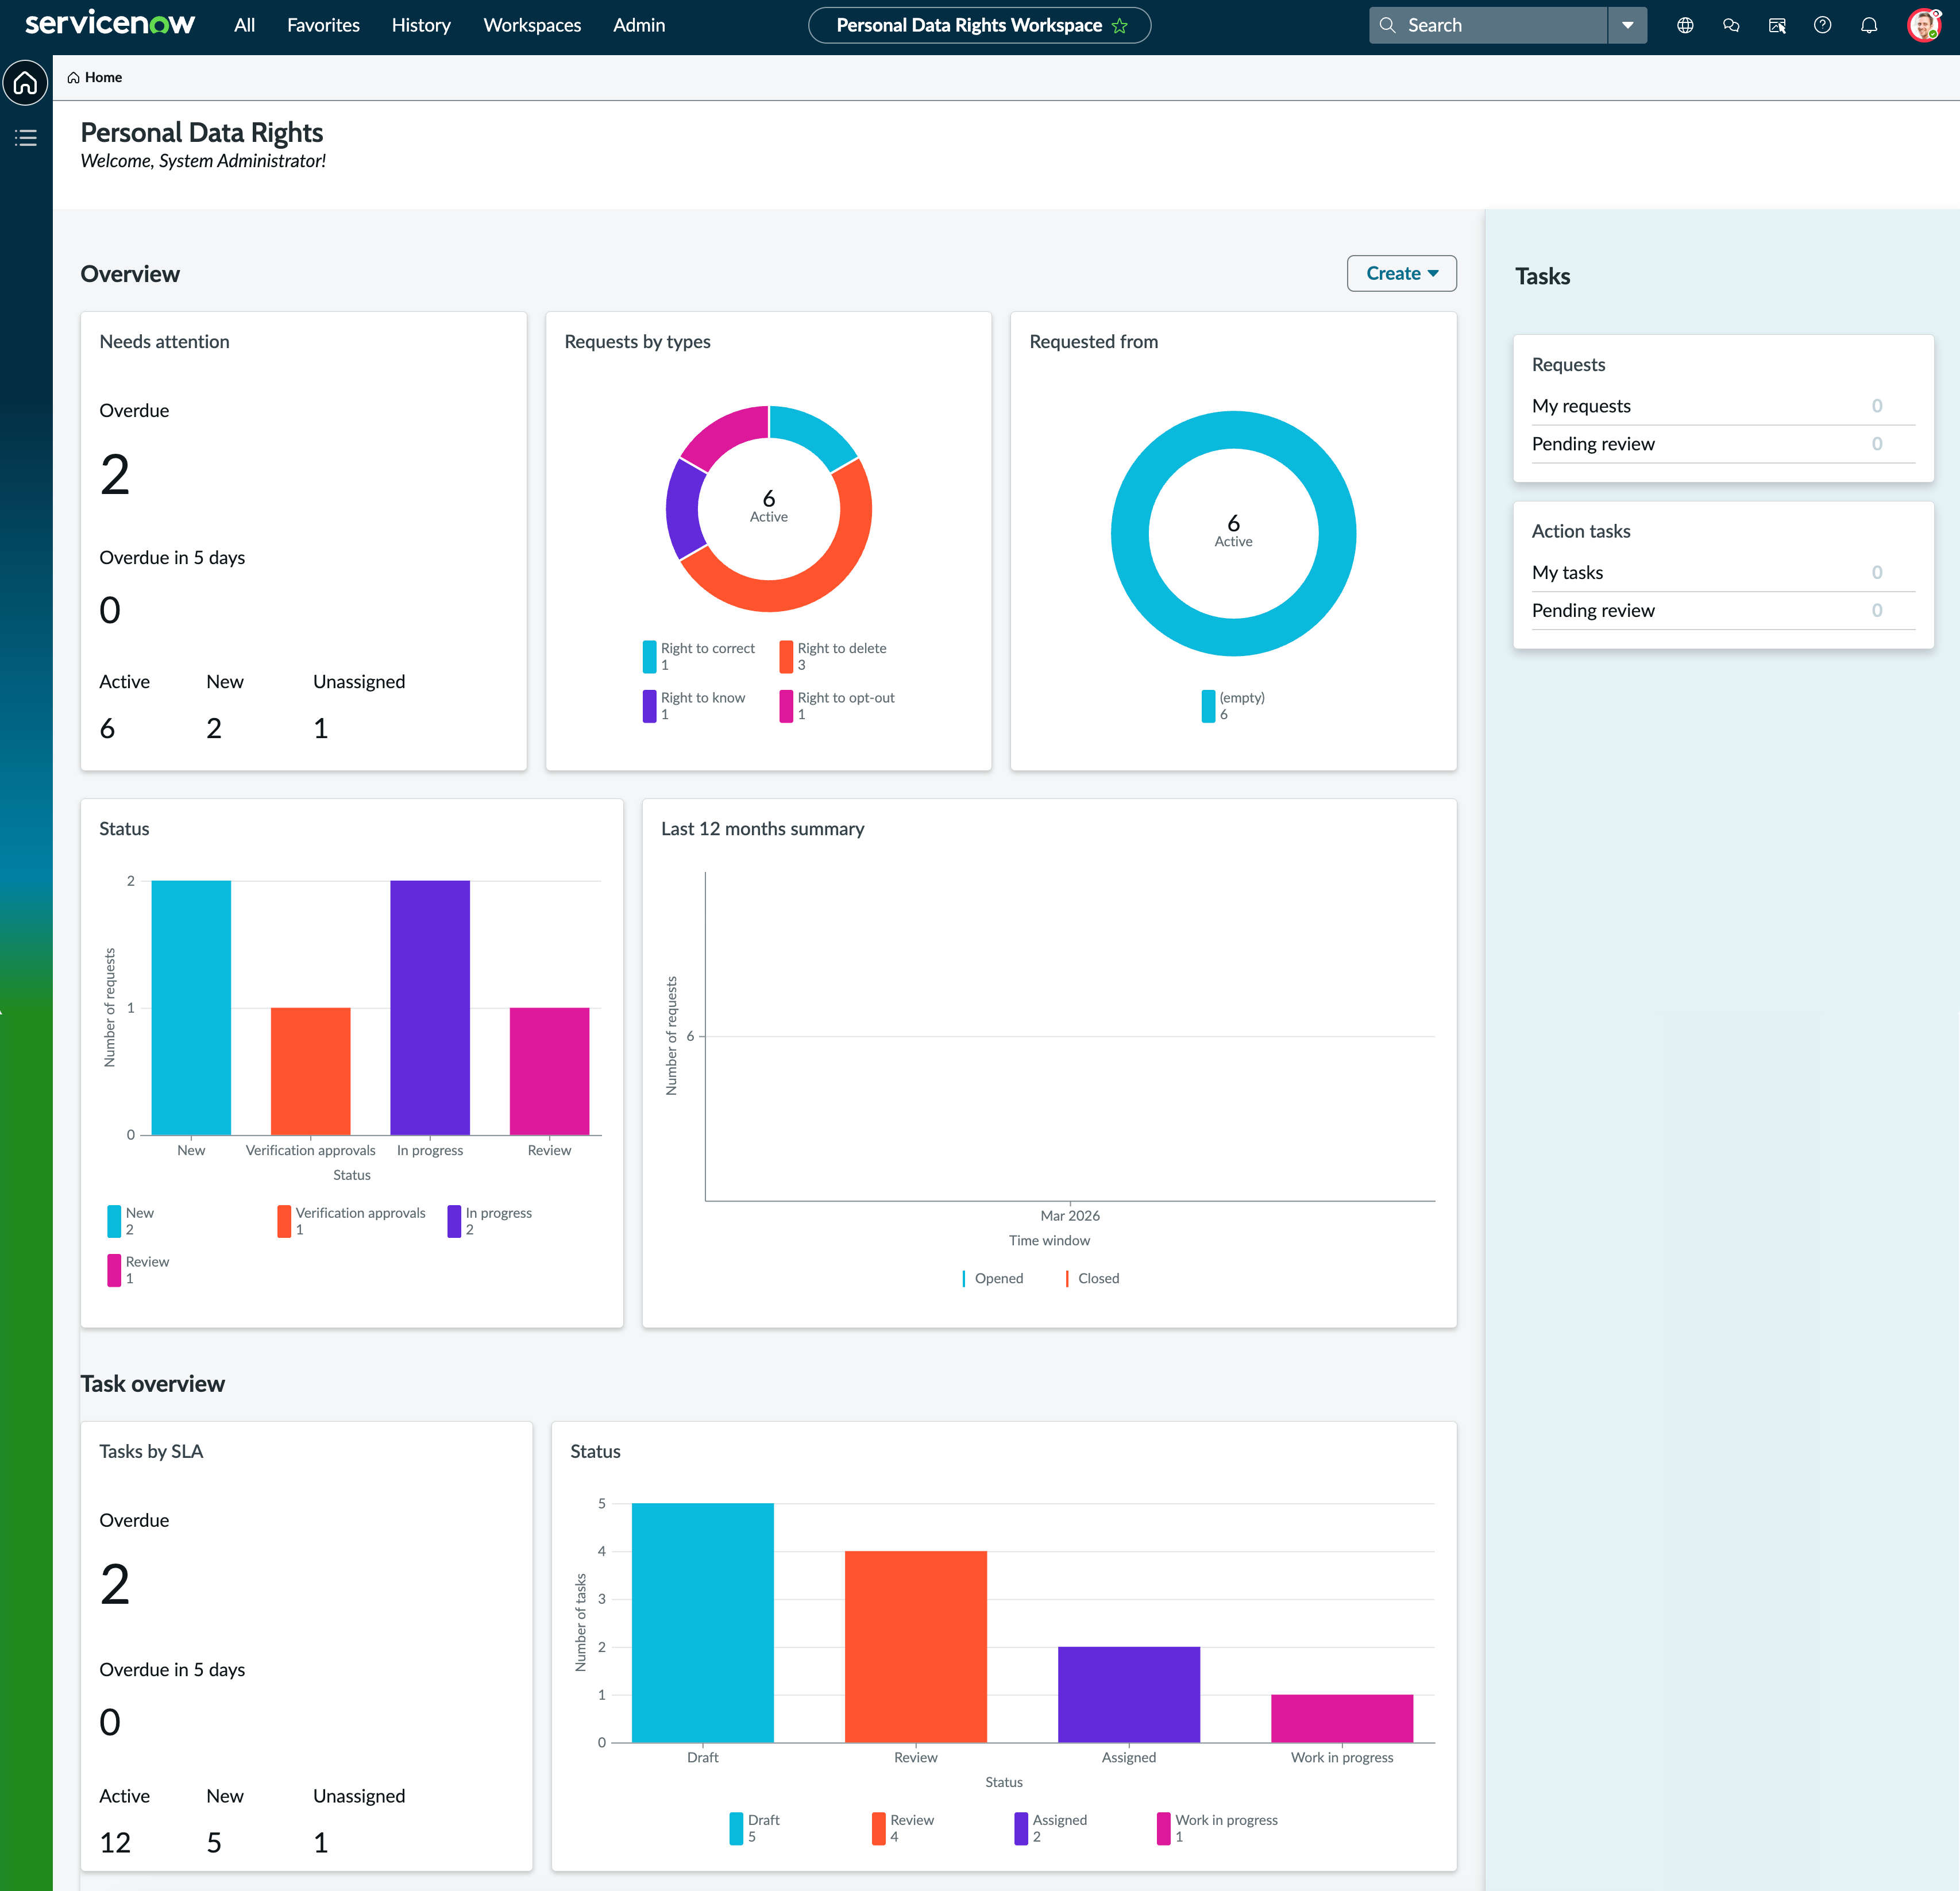Click the Assigned bar in task Status chart

(x=1129, y=1695)
